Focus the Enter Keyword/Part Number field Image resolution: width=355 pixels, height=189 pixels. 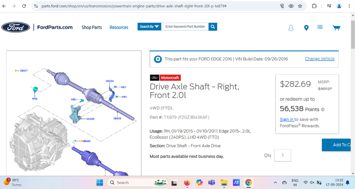(x=185, y=27)
